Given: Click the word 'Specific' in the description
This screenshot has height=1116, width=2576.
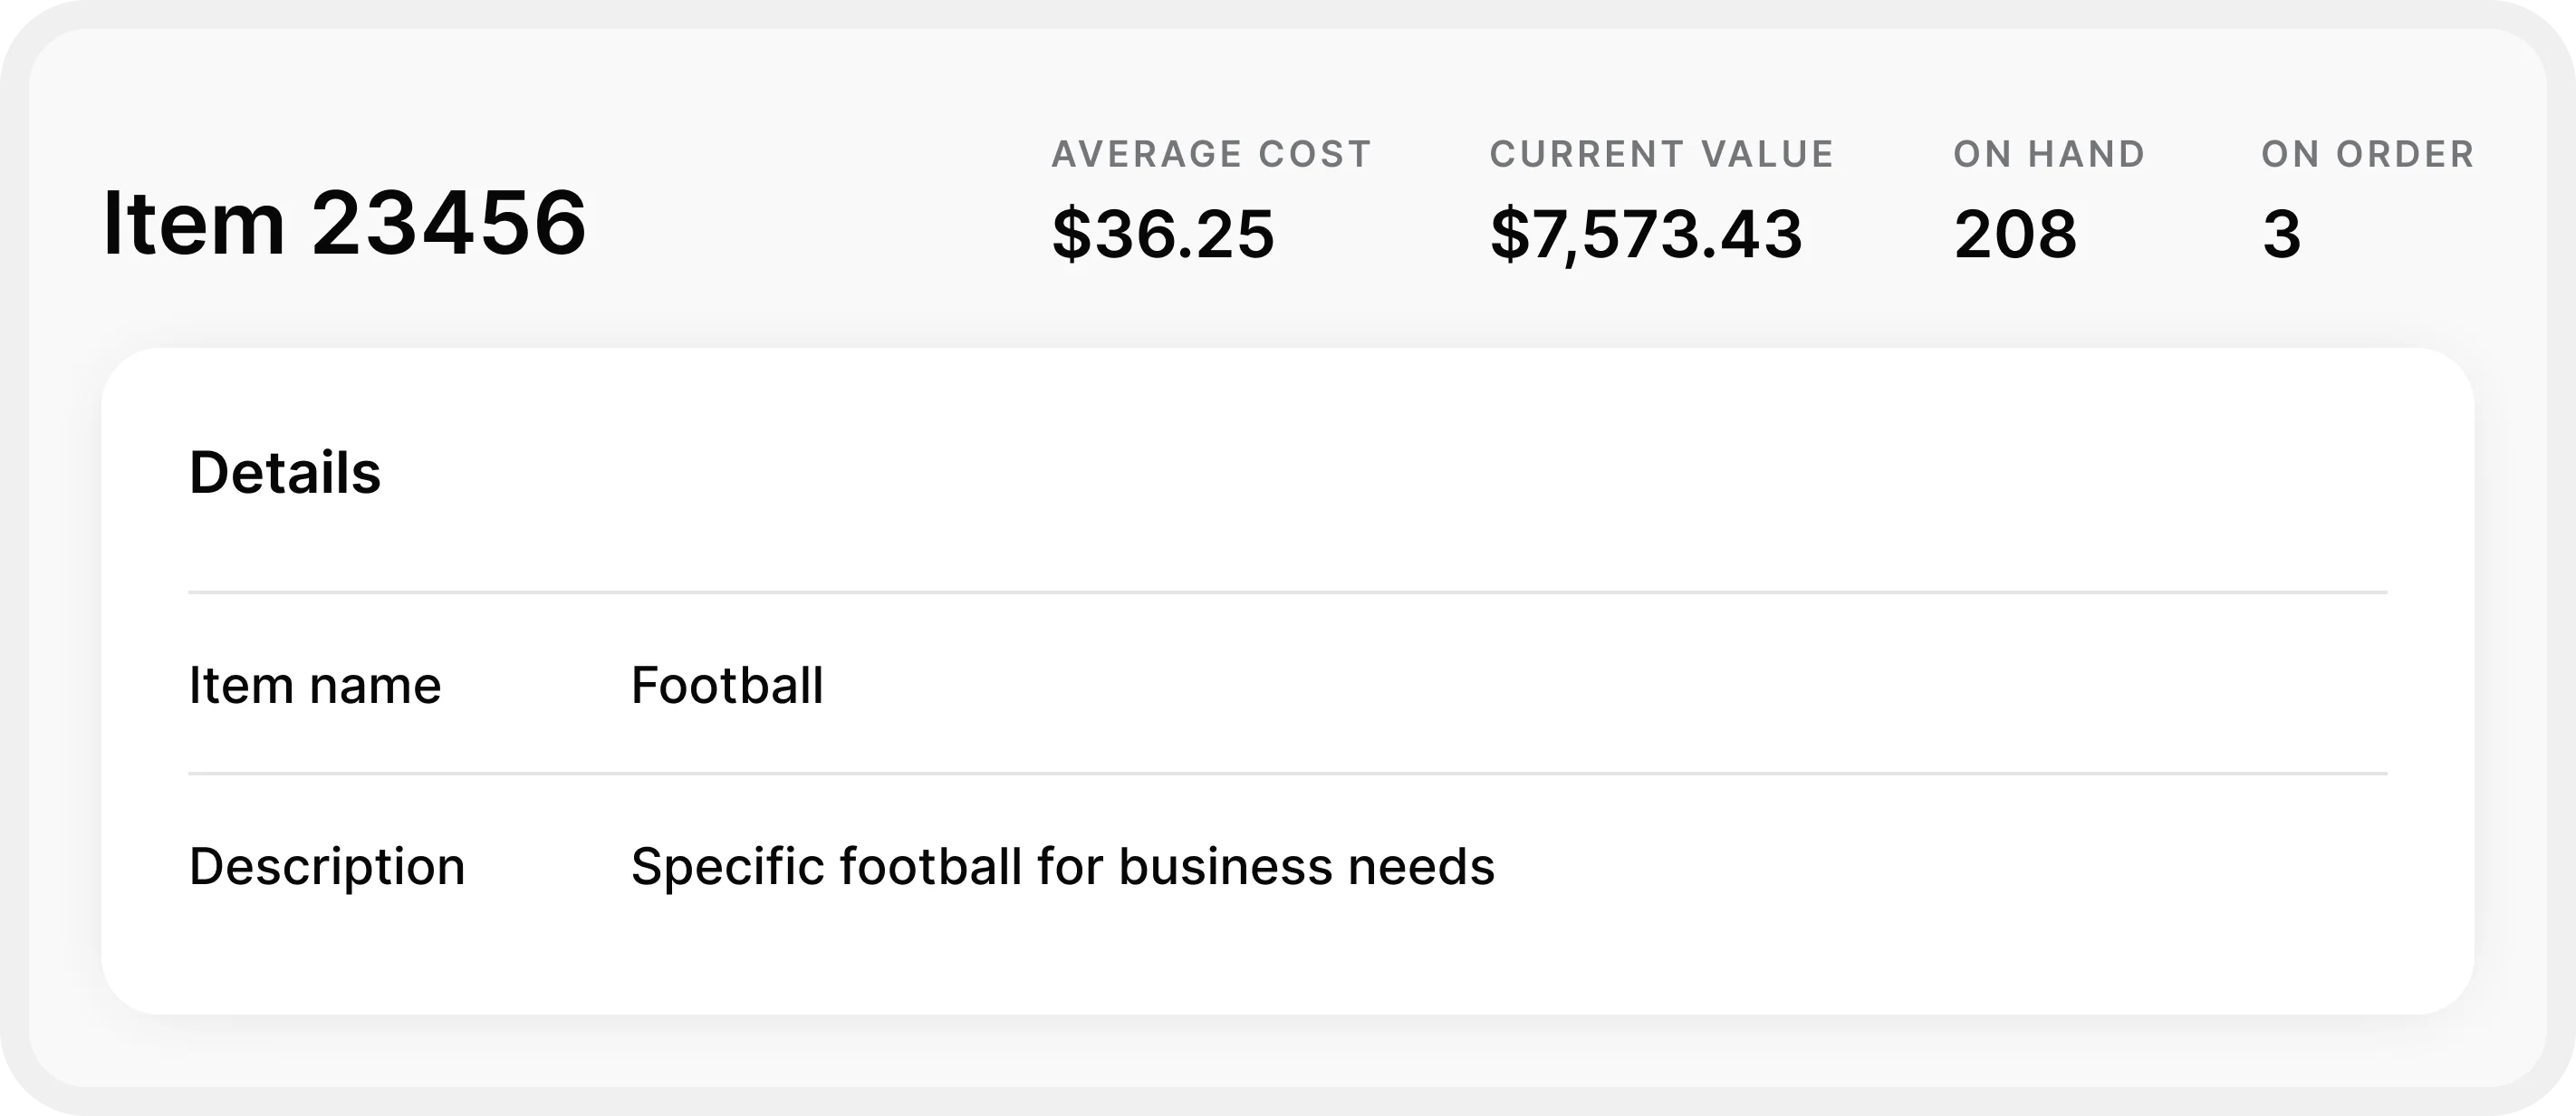Looking at the screenshot, I should click(727, 866).
